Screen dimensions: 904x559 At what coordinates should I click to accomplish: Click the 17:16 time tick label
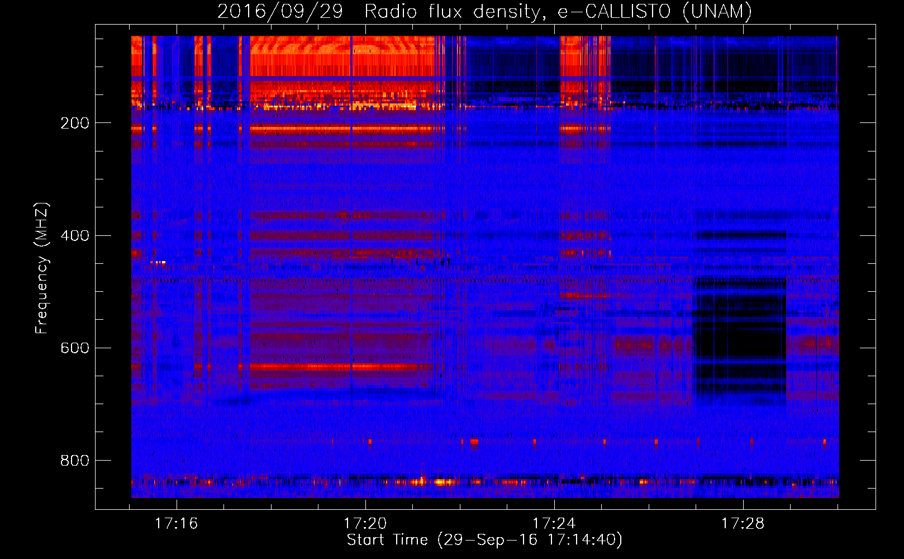point(177,524)
